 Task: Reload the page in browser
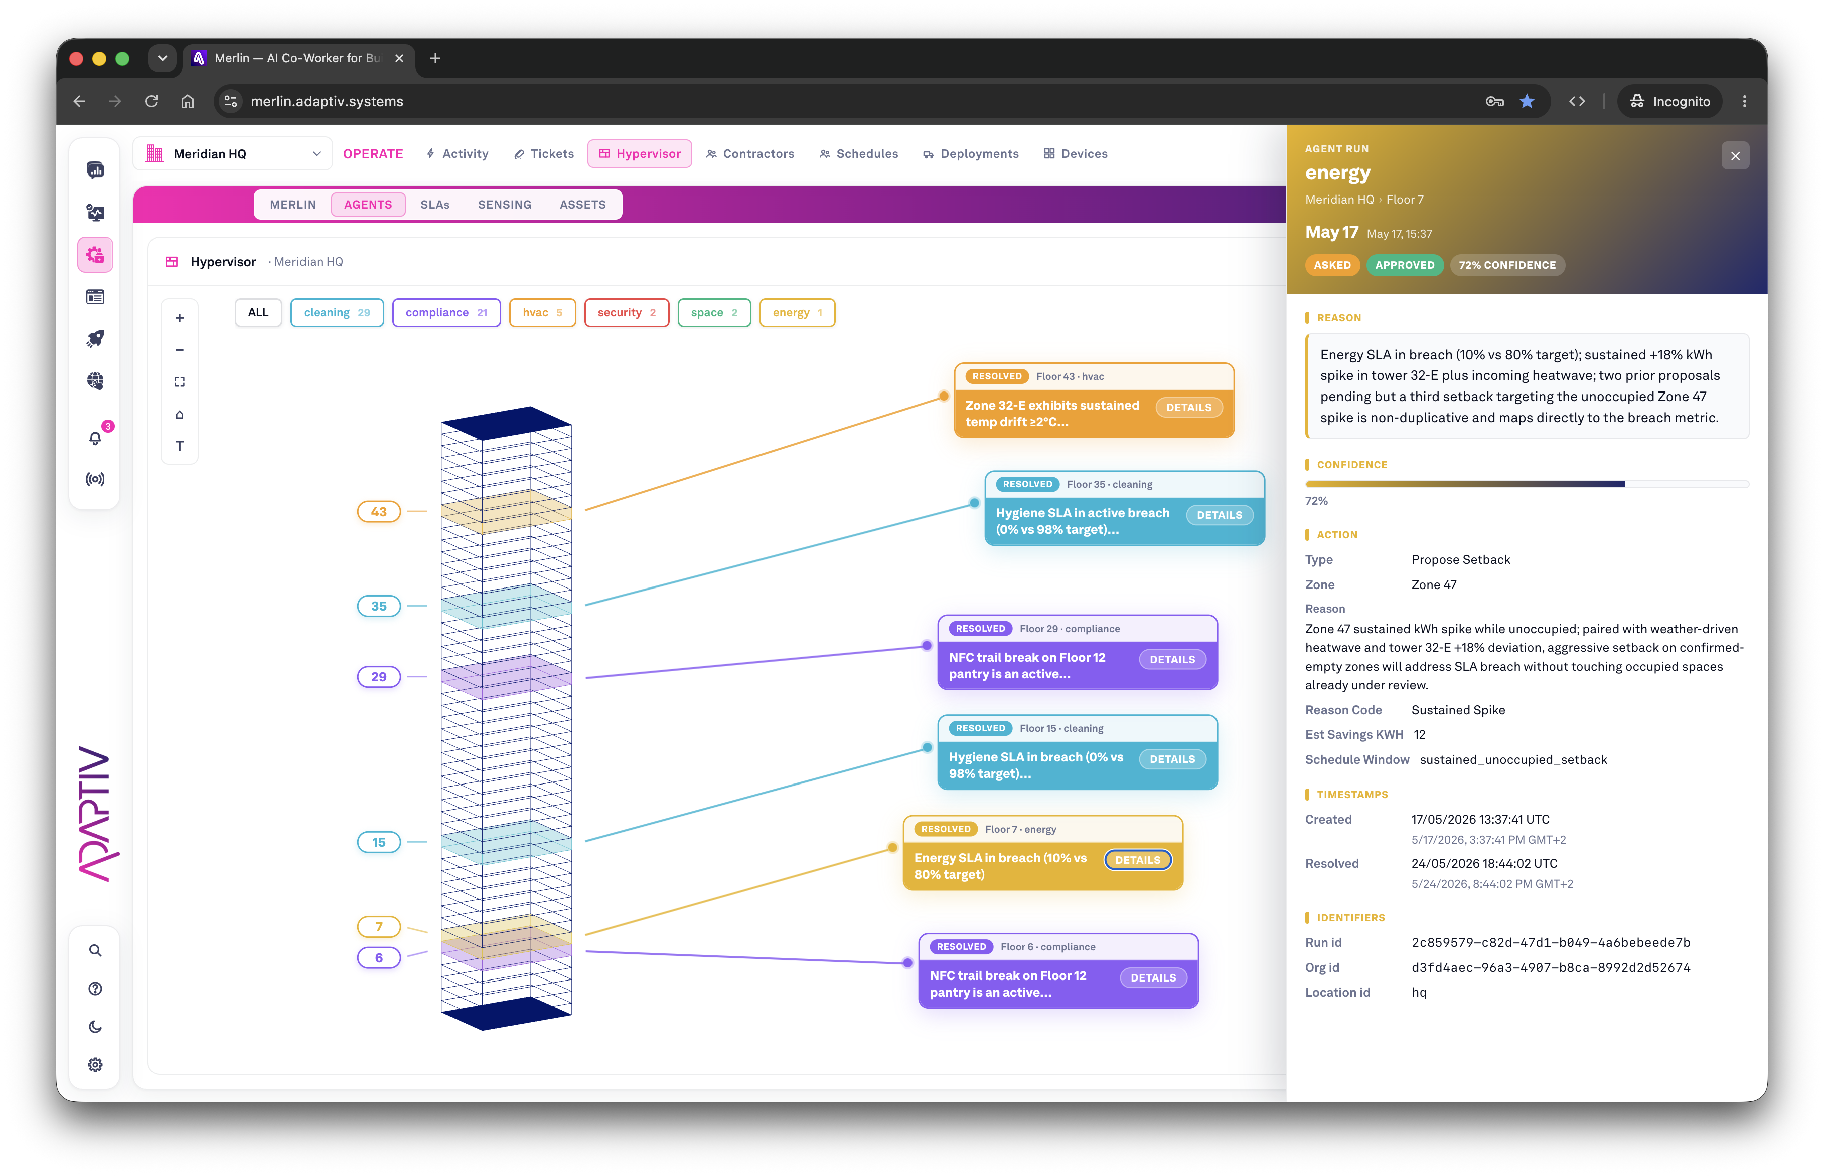pos(151,101)
